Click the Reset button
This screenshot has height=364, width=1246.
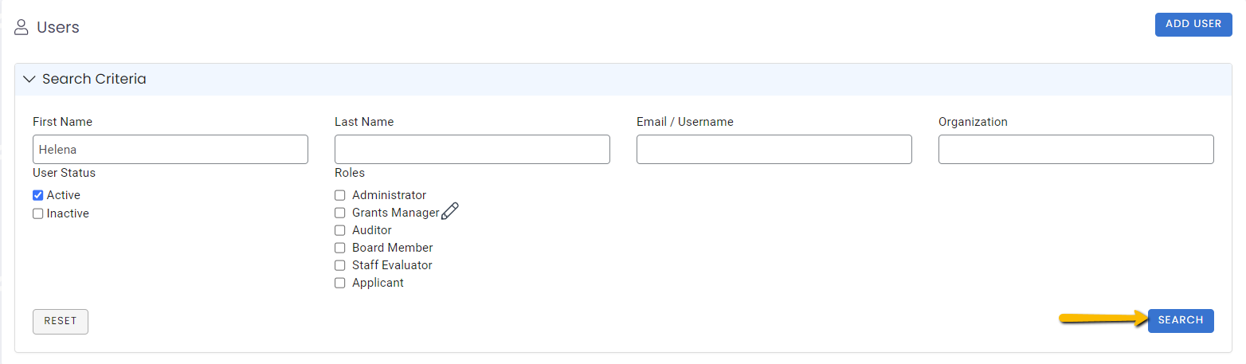point(61,321)
